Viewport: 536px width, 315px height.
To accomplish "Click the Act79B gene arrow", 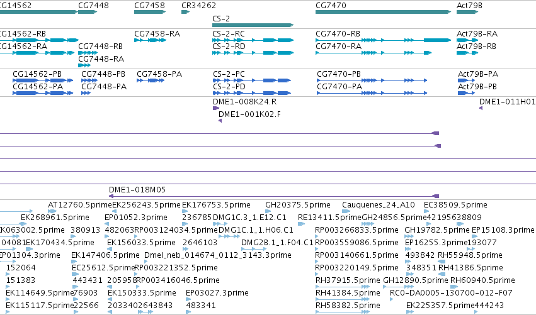I will [467, 12].
